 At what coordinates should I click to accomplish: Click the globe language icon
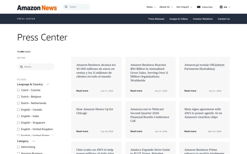pos(221,7)
